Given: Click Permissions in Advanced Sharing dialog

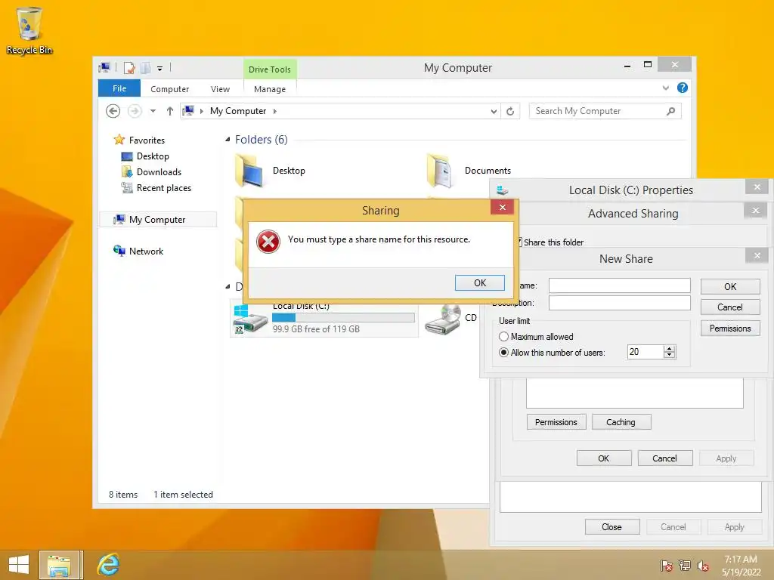Looking at the screenshot, I should (556, 422).
